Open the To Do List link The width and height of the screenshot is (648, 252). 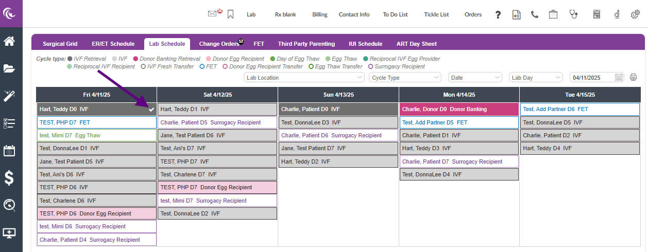click(x=395, y=14)
